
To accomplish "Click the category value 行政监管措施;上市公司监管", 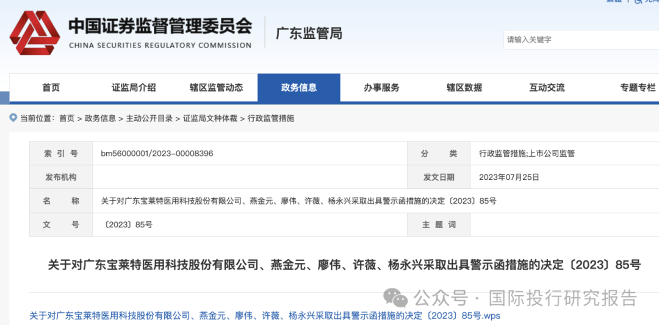I will tap(527, 154).
